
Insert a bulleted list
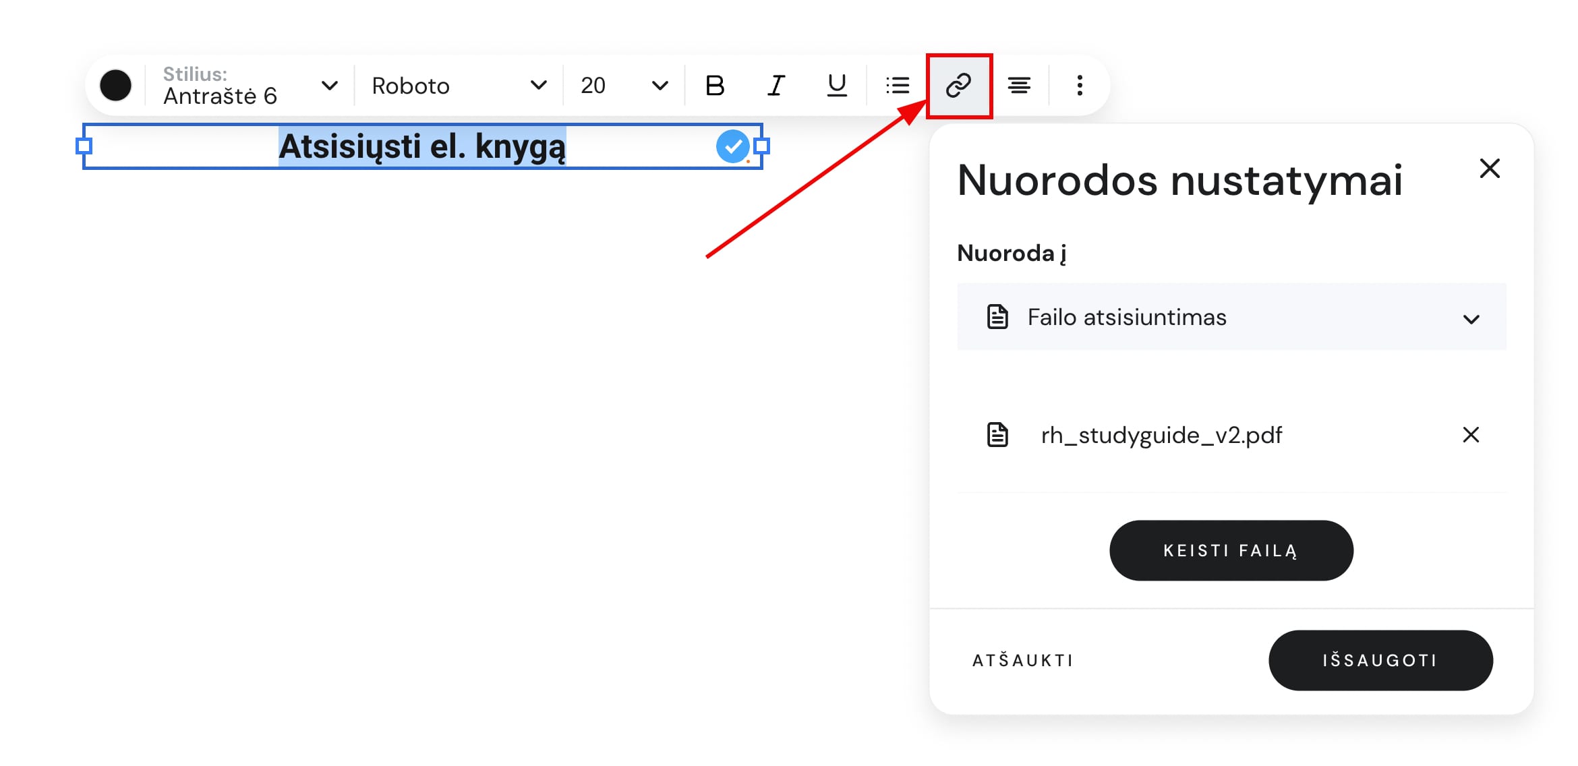click(x=898, y=86)
